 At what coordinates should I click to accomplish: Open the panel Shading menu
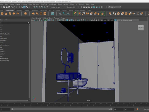(x=38, y=18)
